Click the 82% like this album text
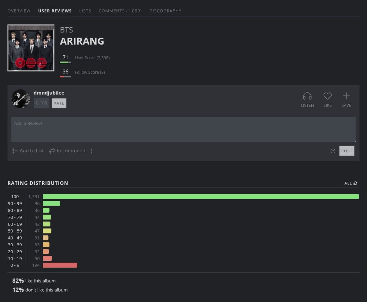 tap(34, 281)
